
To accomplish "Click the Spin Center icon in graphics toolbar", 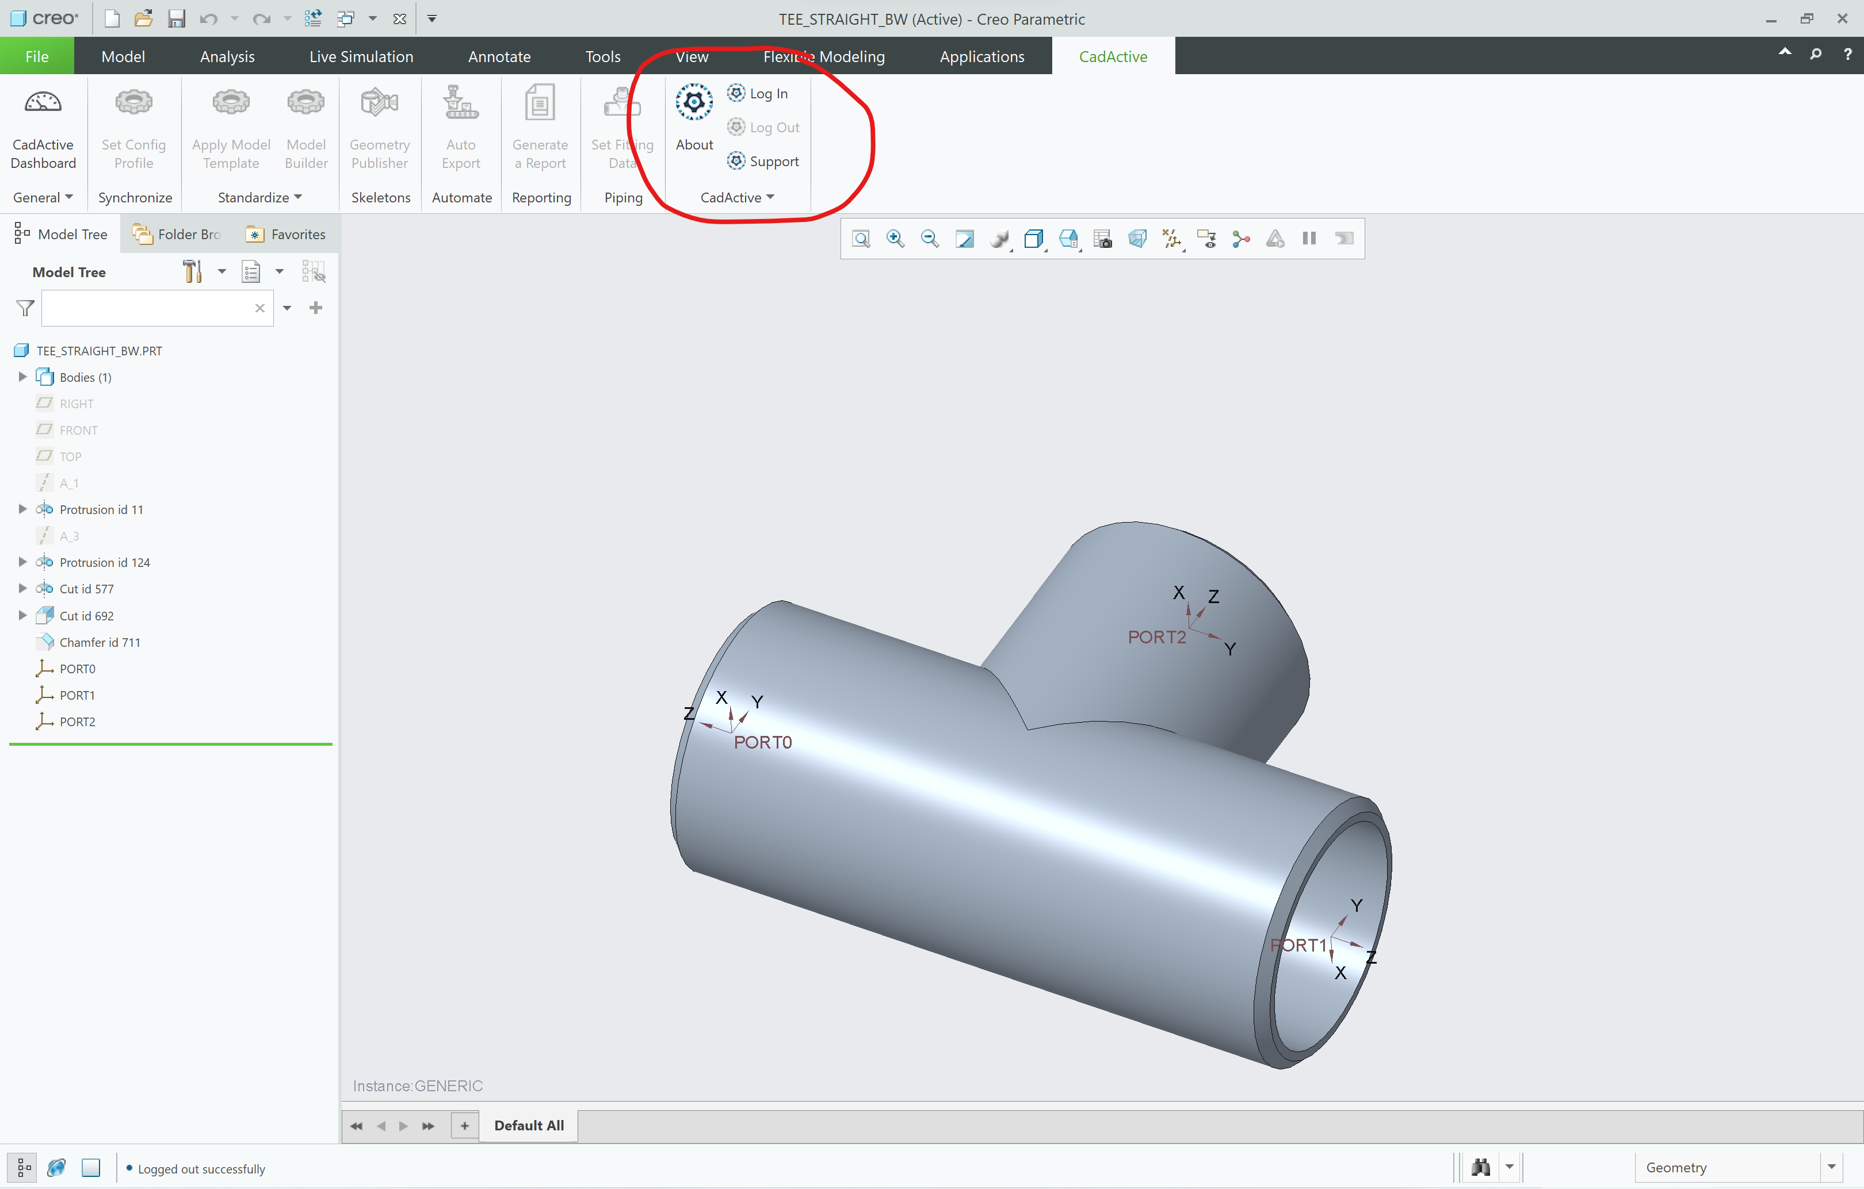I will click(1241, 239).
